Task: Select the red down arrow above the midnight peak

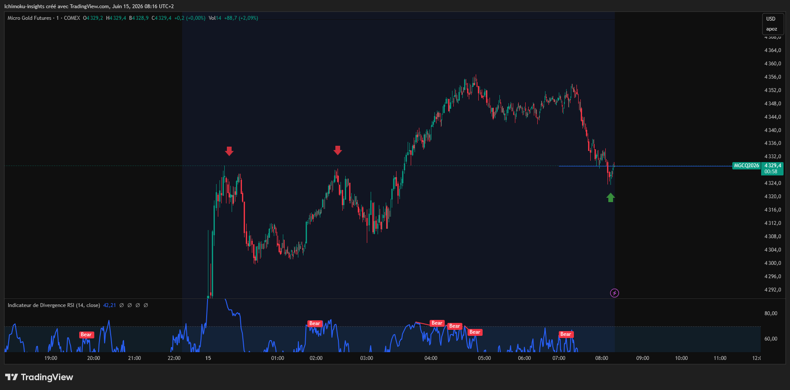Action: coord(229,151)
